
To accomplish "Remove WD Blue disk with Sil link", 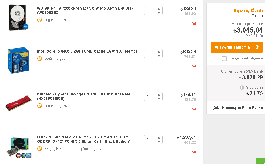I will (194, 23).
